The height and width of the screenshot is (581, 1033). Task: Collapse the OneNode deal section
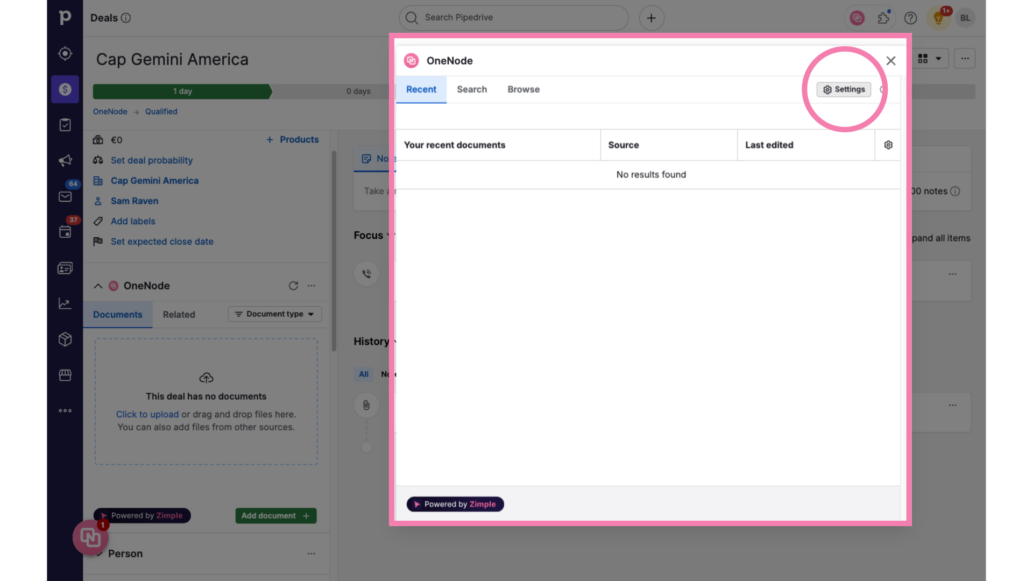[96, 286]
